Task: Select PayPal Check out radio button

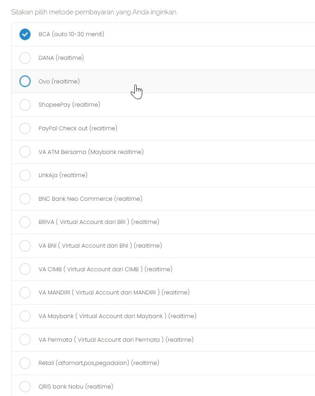Action: click(25, 128)
